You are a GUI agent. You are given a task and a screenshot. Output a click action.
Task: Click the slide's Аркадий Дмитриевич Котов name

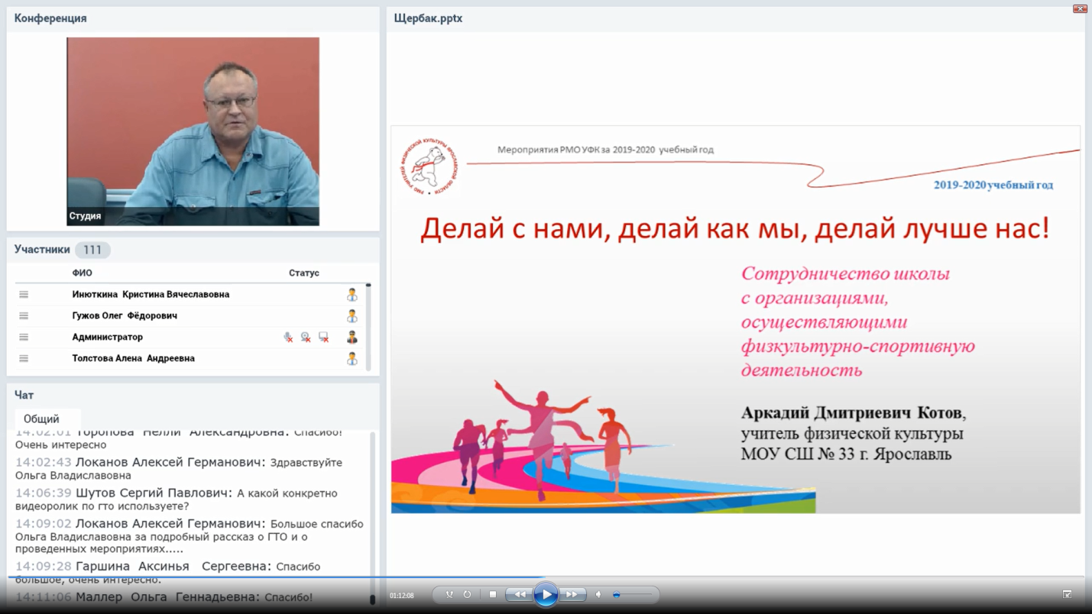[x=852, y=413]
